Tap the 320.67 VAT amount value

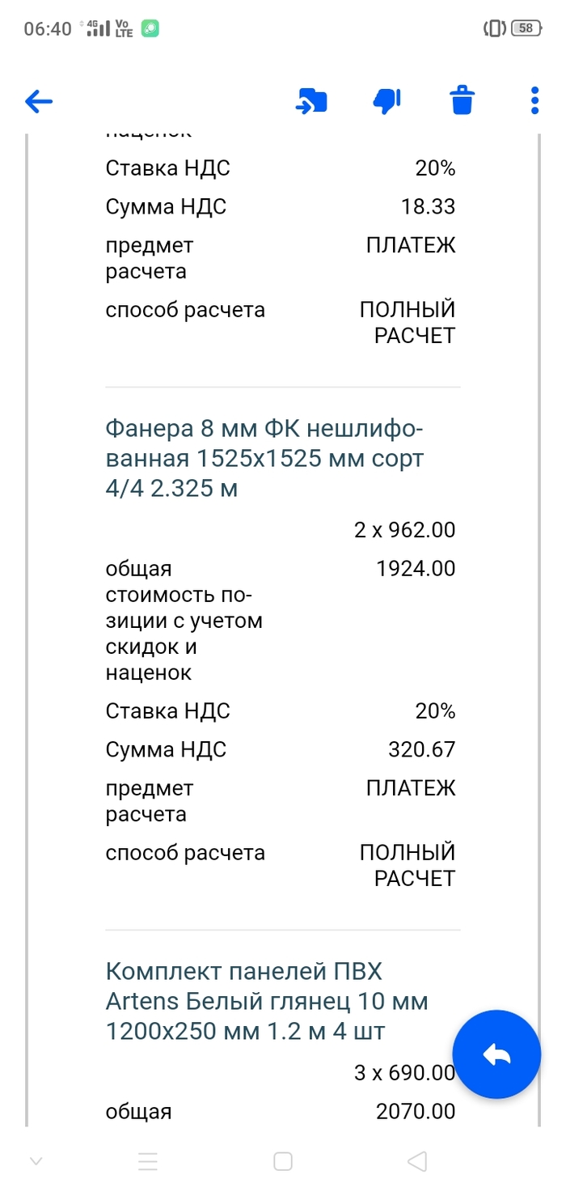point(421,750)
